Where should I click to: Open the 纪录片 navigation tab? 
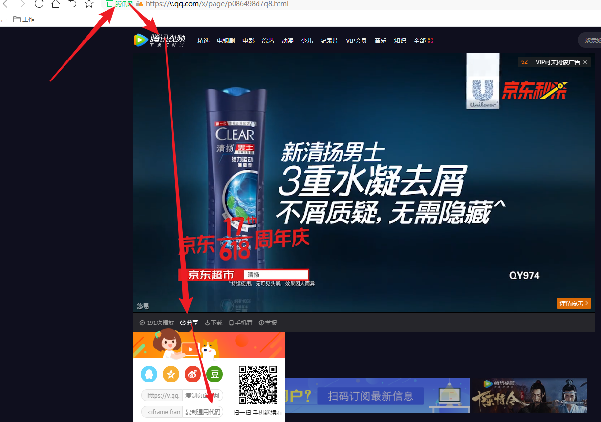pos(329,41)
